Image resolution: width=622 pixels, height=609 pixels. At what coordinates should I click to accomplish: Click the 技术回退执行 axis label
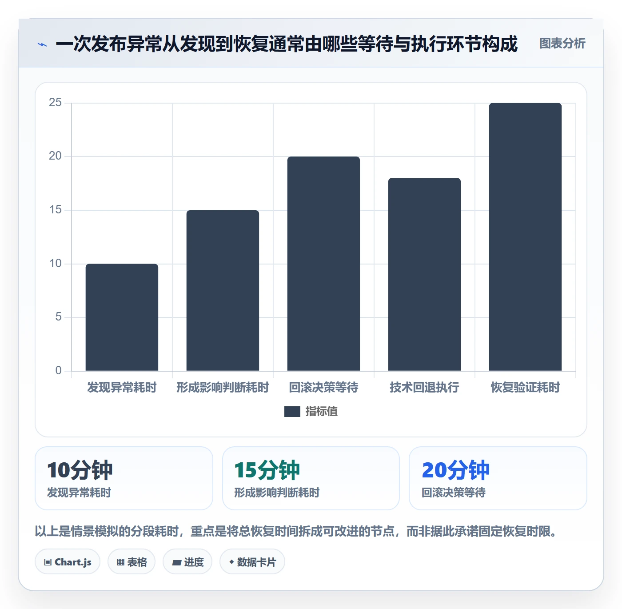point(424,388)
